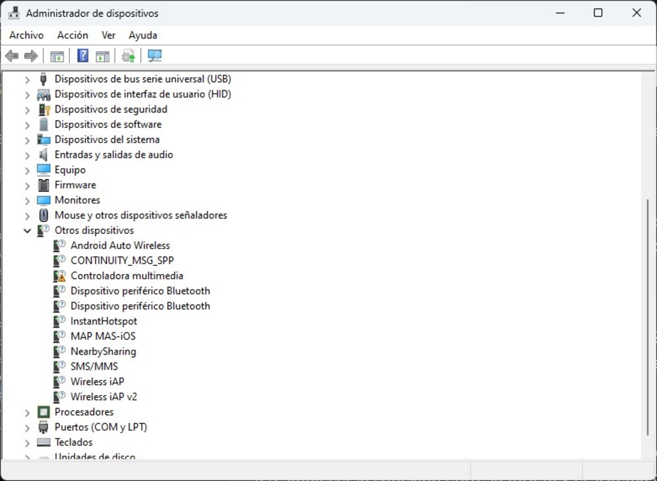The image size is (657, 481).
Task: Click the Update driver toolbar icon
Action: click(x=129, y=56)
